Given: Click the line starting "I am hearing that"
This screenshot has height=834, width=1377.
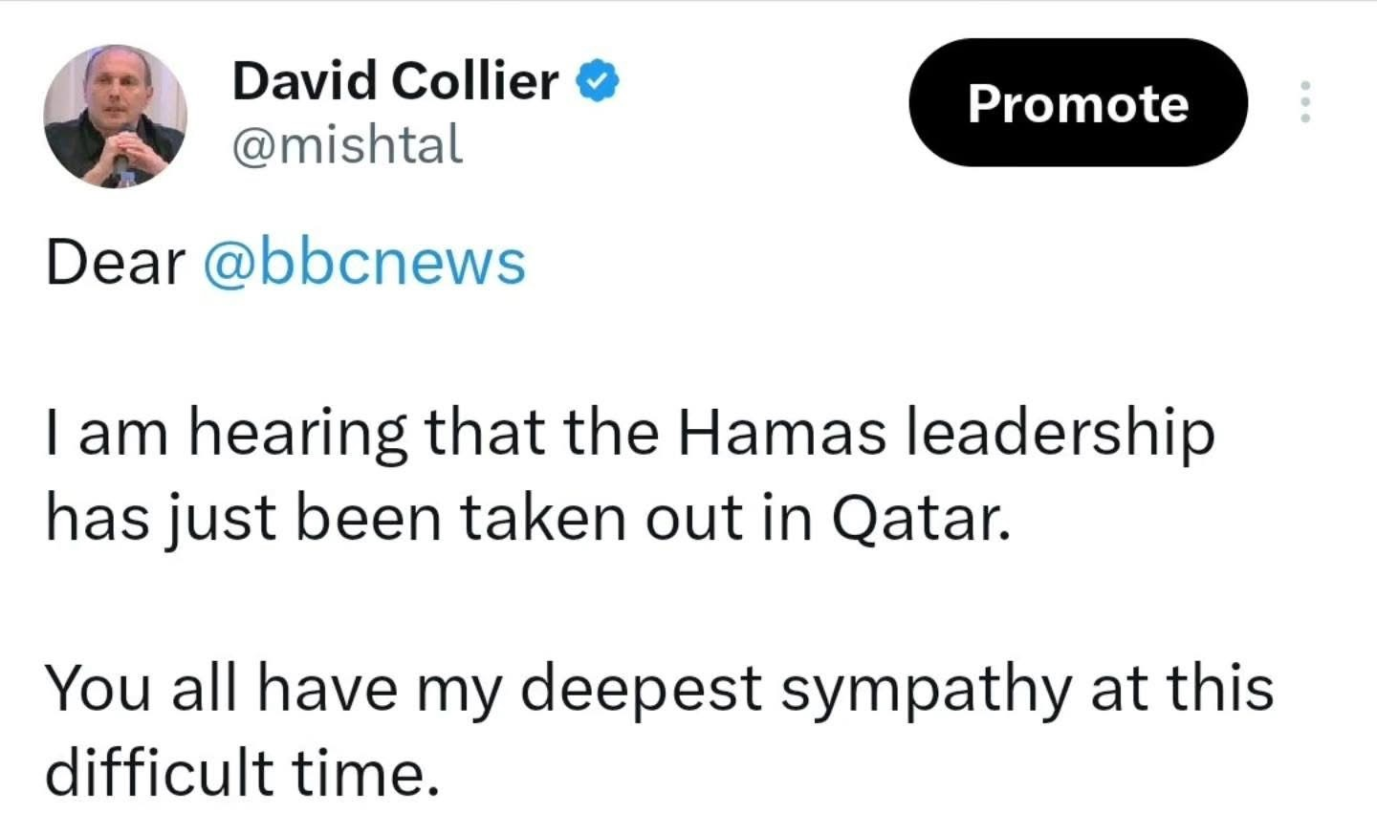Looking at the screenshot, I should tap(629, 433).
